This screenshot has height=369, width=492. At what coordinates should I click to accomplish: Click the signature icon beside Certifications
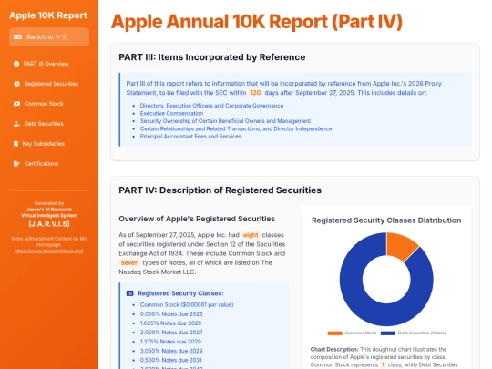tap(17, 164)
